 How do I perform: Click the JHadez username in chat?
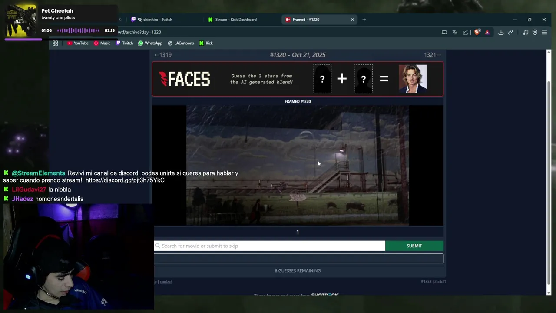[23, 199]
